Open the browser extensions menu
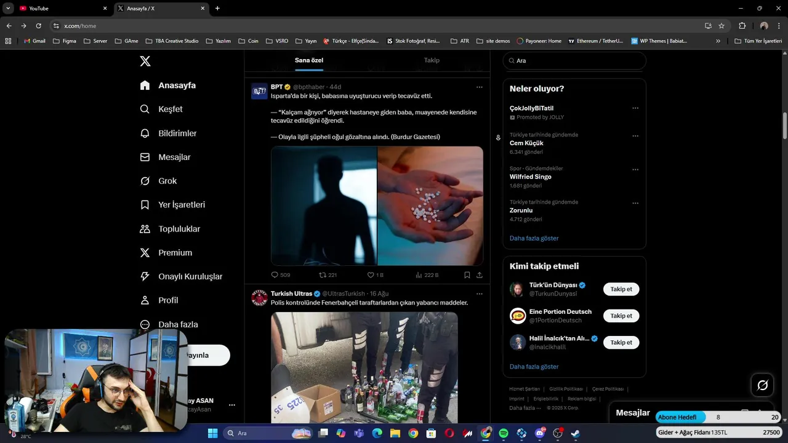Viewport: 788px width, 443px height. [742, 26]
